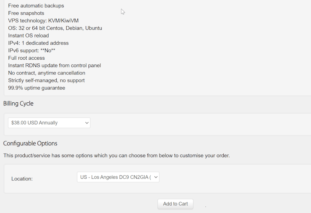Click the chevron arrow of the Location selector
Image resolution: width=311 pixels, height=213 pixels.
click(x=155, y=177)
